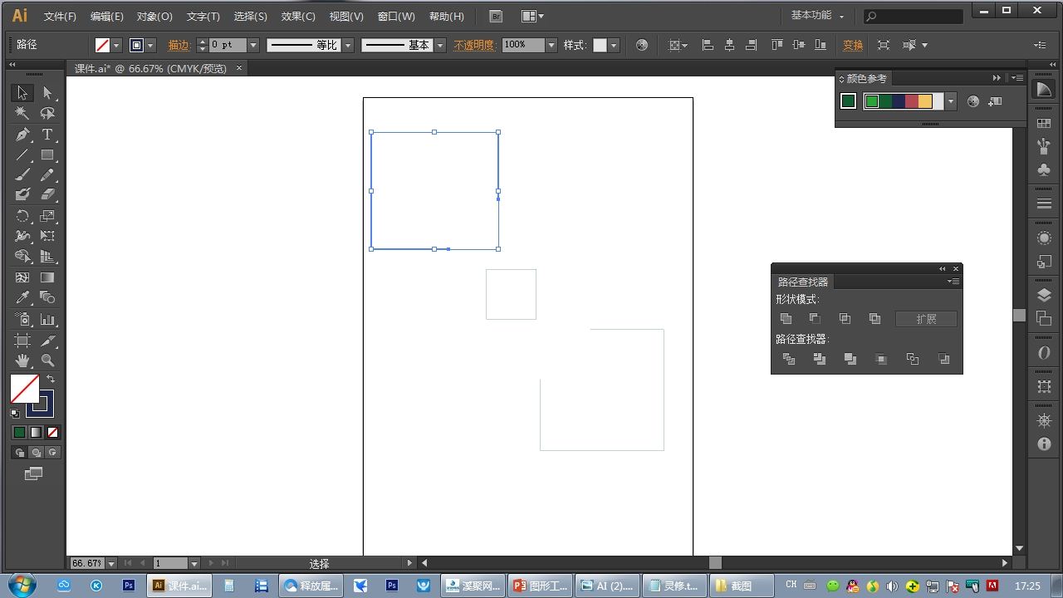Select the Pen tool

coord(22,135)
